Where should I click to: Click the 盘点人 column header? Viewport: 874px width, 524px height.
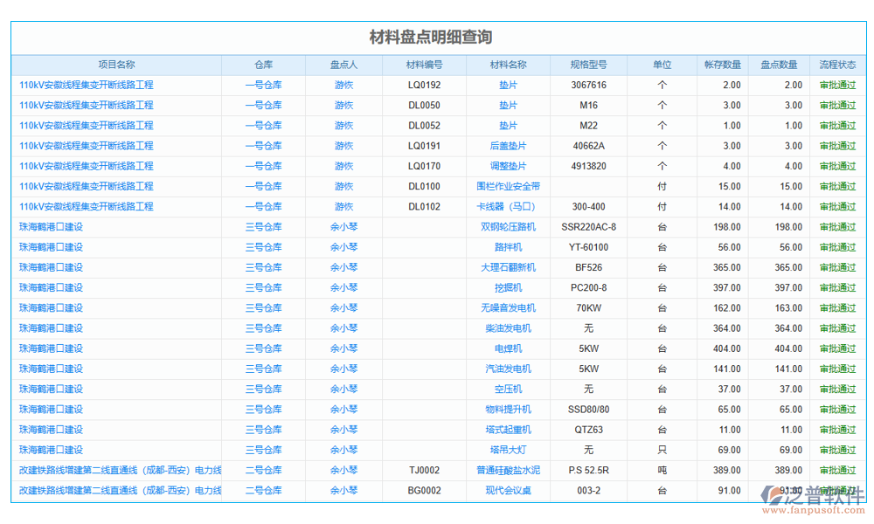pyautogui.click(x=343, y=65)
